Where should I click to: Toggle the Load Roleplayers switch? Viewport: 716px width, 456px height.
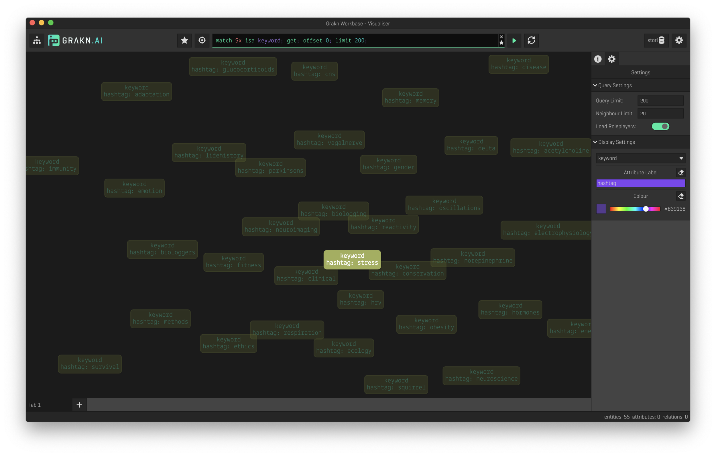point(660,126)
